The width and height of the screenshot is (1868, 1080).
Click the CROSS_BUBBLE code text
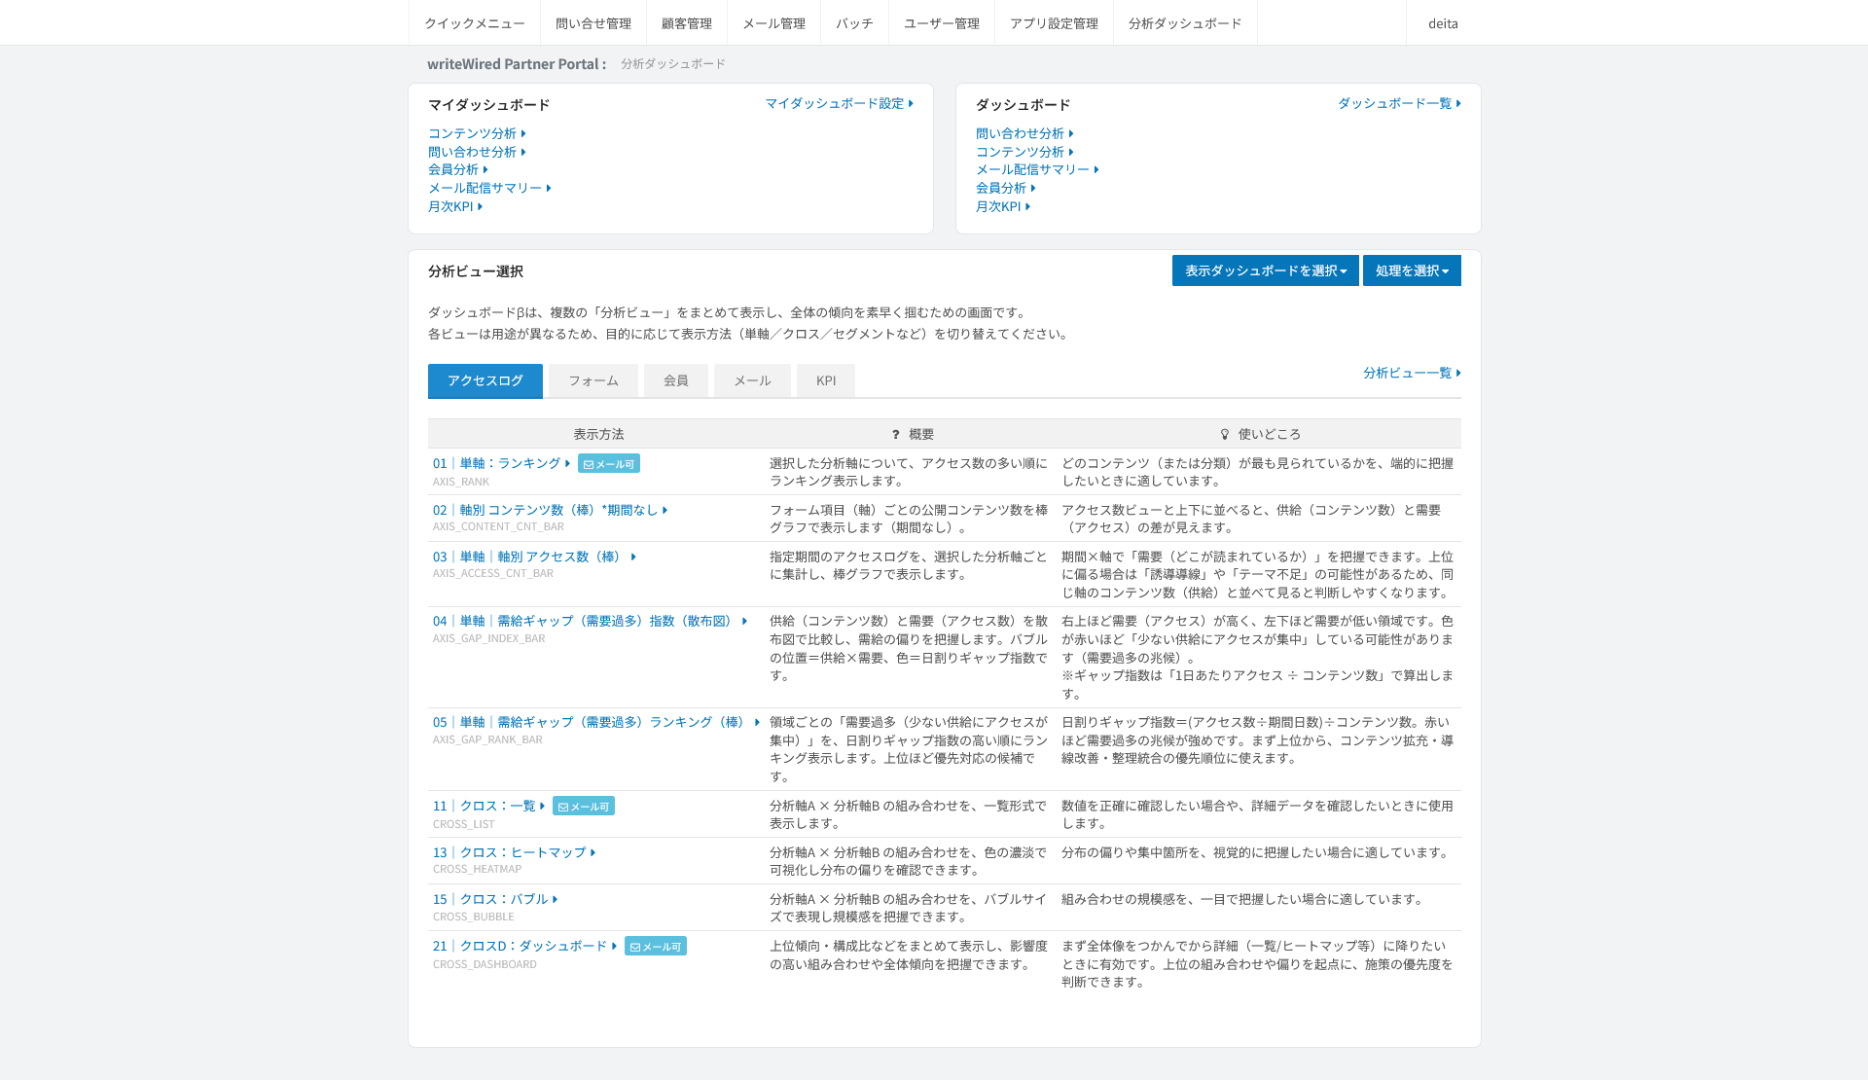(x=474, y=917)
